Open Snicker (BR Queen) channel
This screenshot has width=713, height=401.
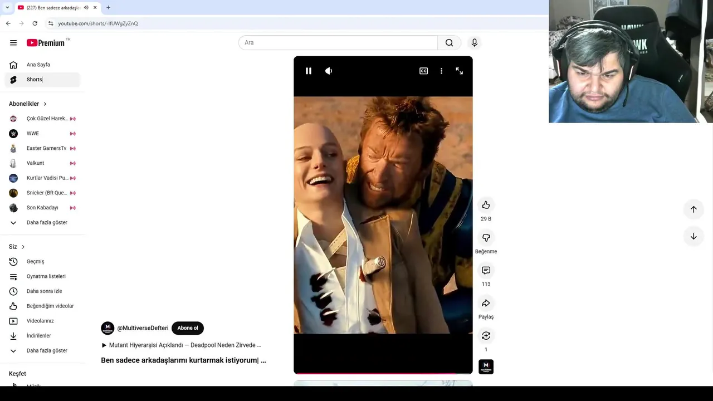point(42,193)
